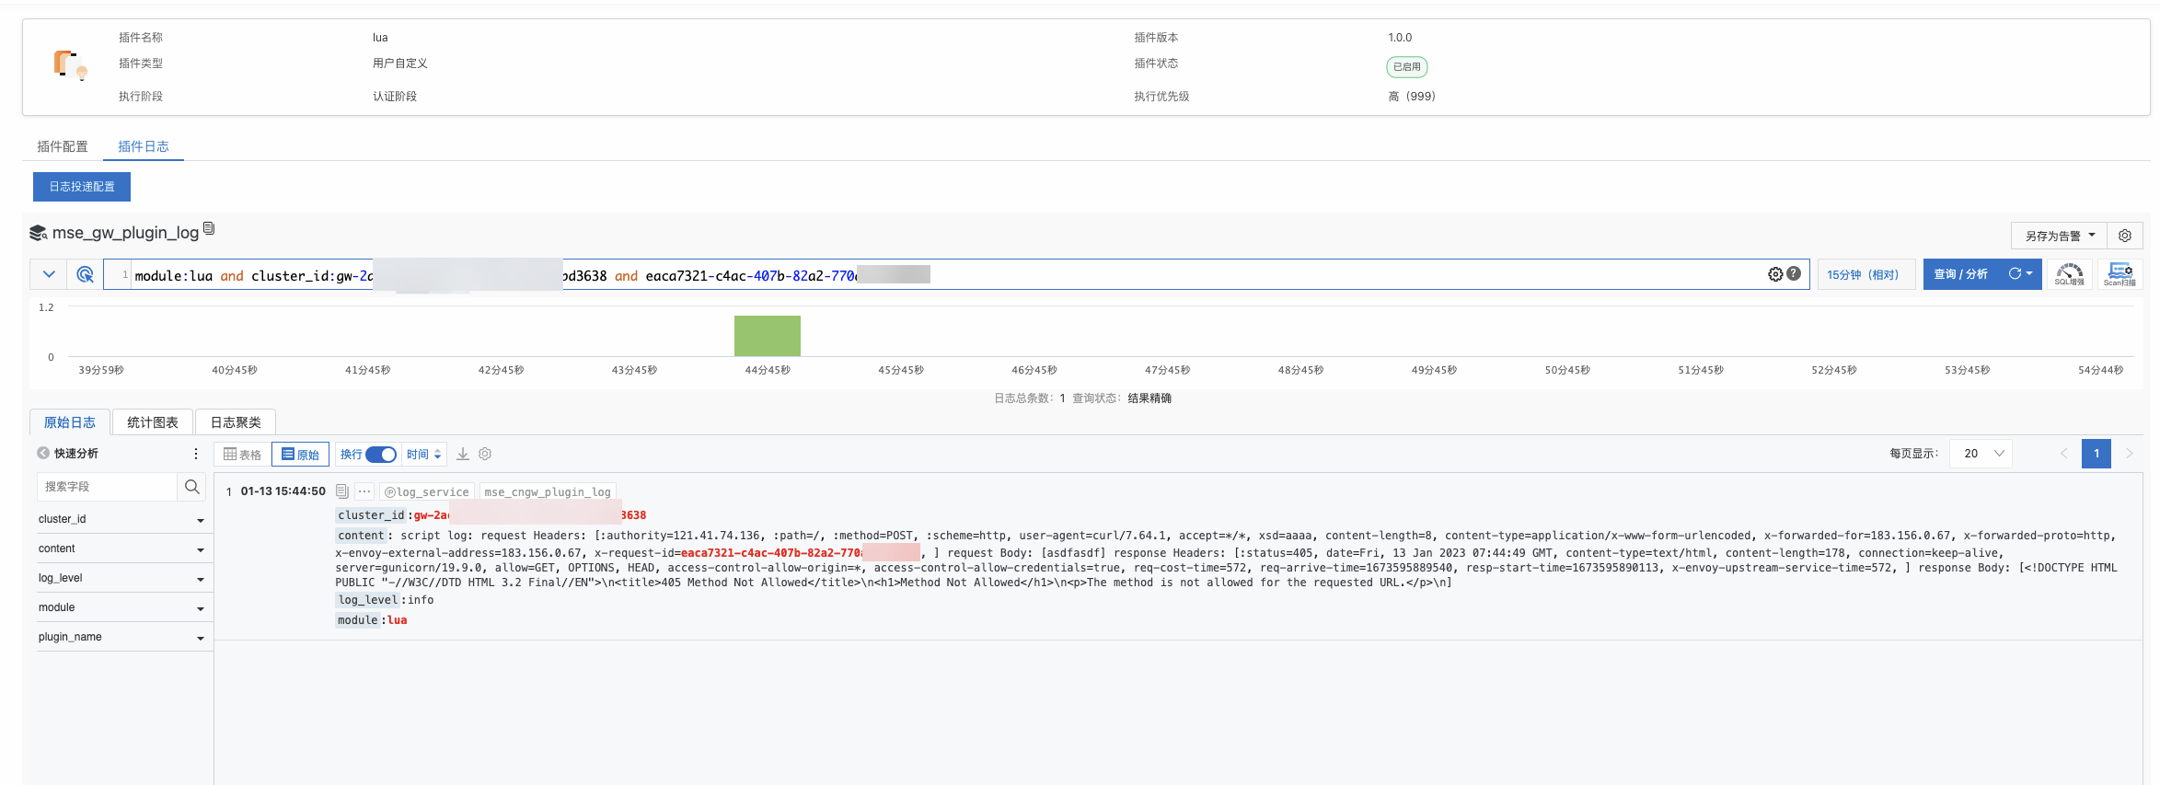This screenshot has height=785, width=2160.
Task: Switch the log view to 表格 mode
Action: click(243, 455)
